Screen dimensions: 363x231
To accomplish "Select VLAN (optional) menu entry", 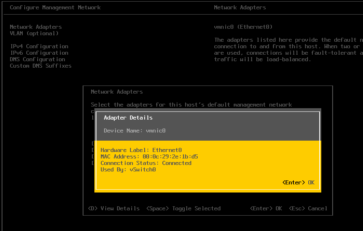I will (34, 33).
